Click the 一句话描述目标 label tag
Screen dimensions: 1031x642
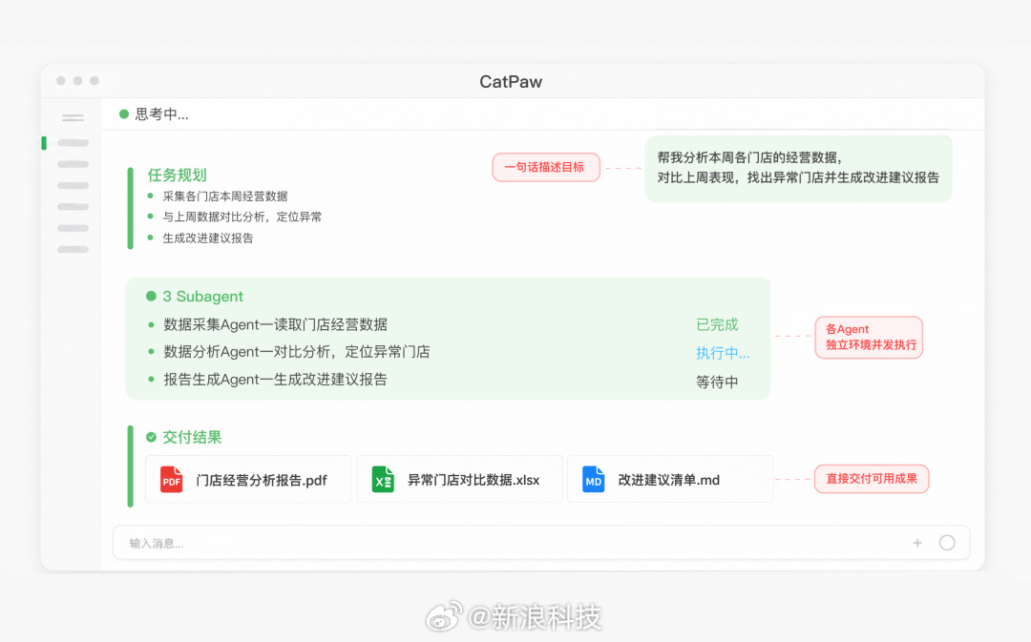[x=546, y=168]
